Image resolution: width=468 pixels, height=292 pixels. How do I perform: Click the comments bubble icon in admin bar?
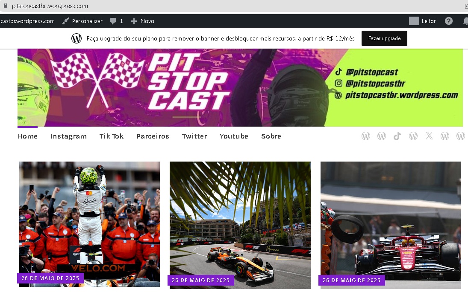click(113, 21)
